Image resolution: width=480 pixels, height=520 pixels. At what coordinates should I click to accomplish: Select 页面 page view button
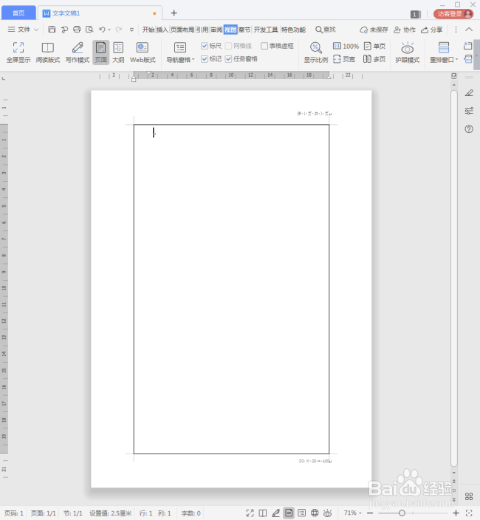100,52
